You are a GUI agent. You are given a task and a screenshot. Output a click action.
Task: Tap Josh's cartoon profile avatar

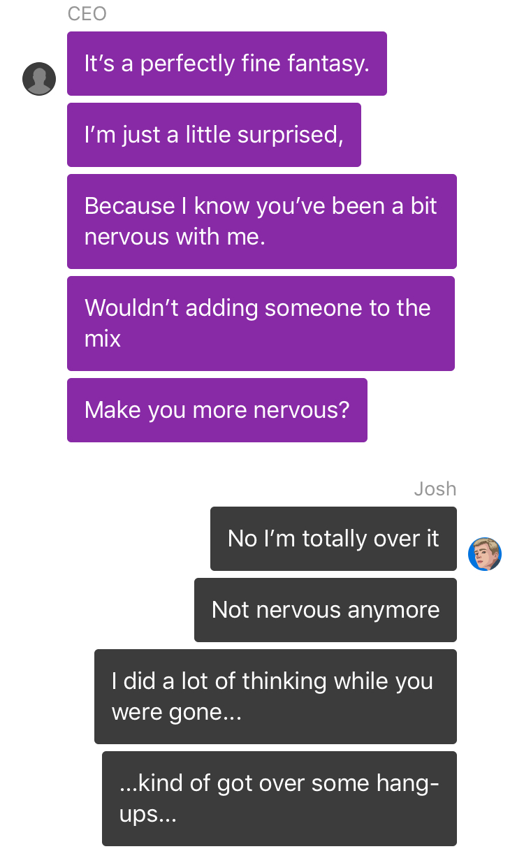485,554
